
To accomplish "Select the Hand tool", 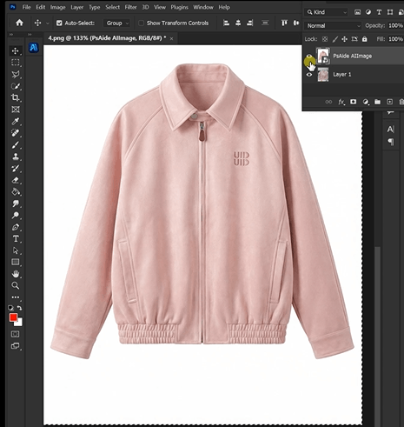I will [x=16, y=274].
